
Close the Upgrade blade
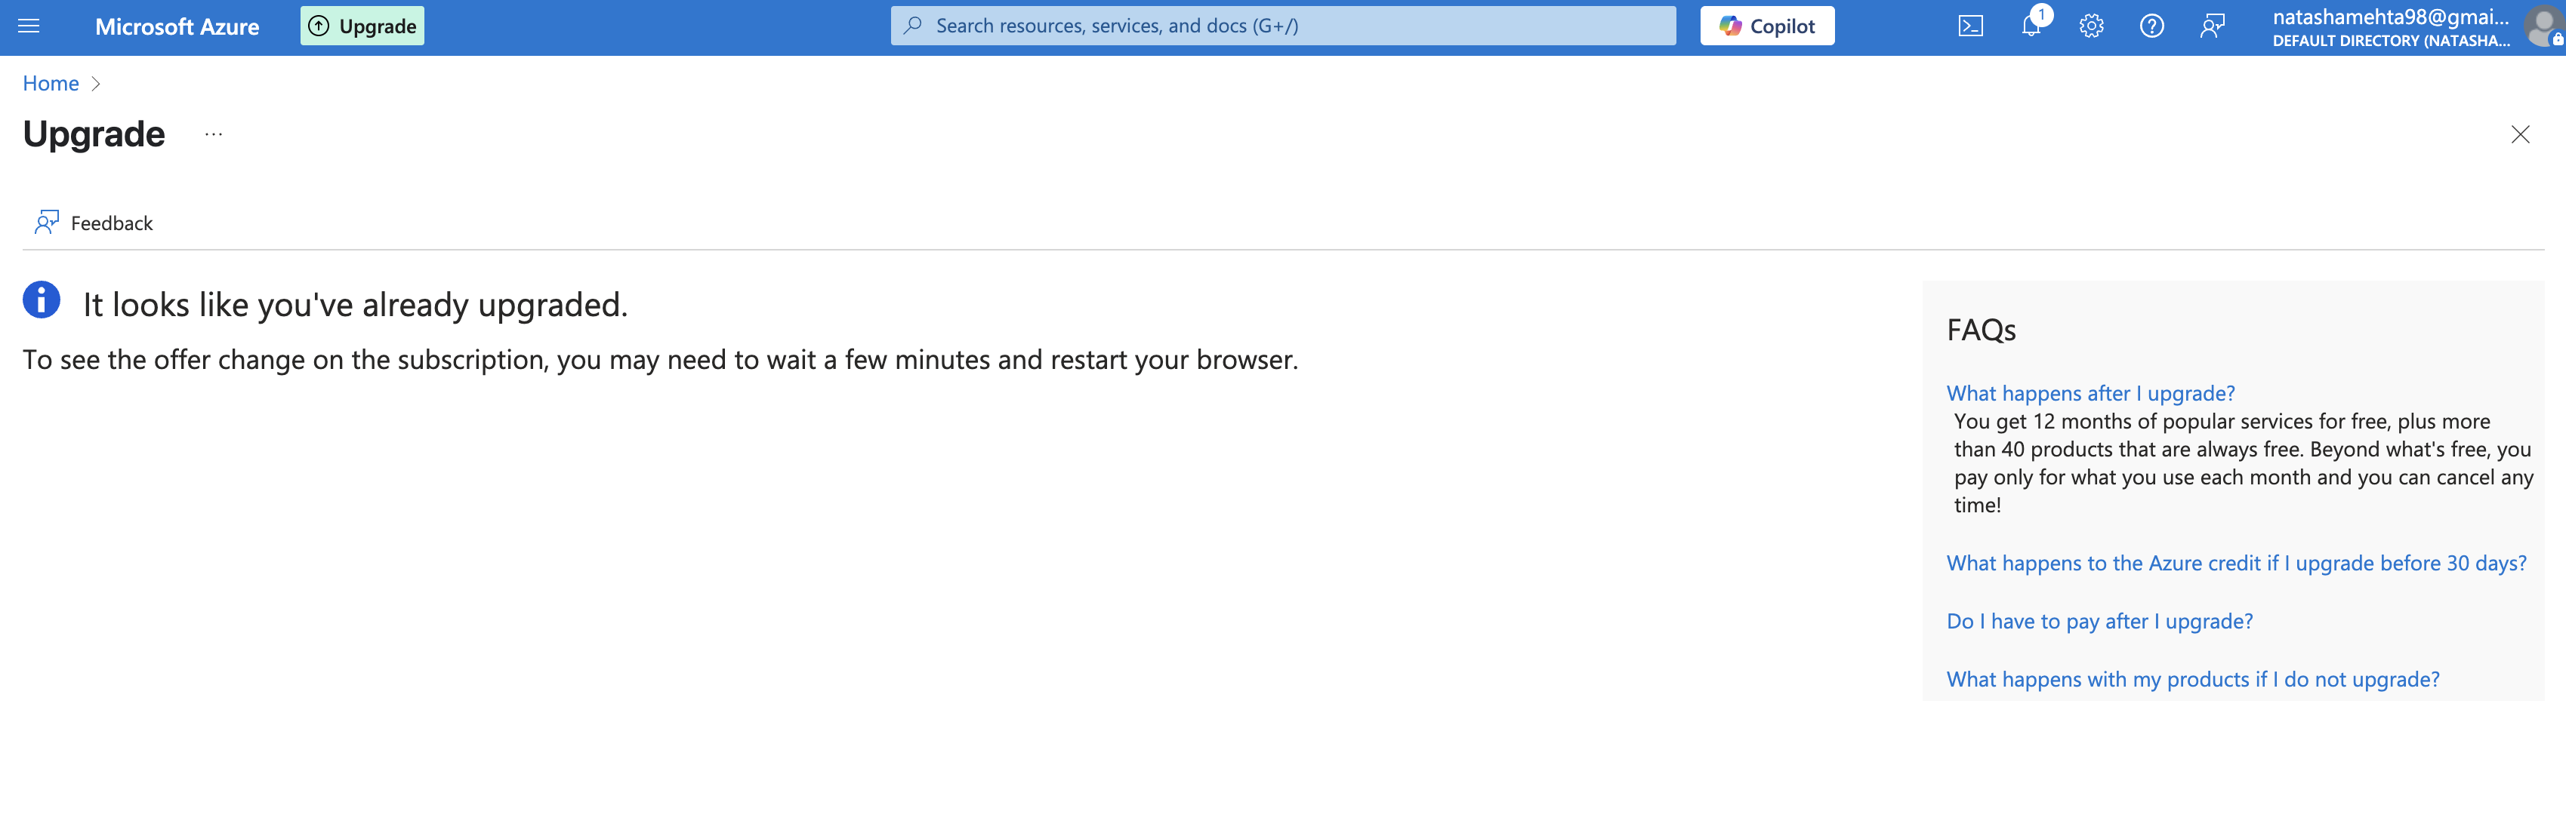pyautogui.click(x=2519, y=134)
